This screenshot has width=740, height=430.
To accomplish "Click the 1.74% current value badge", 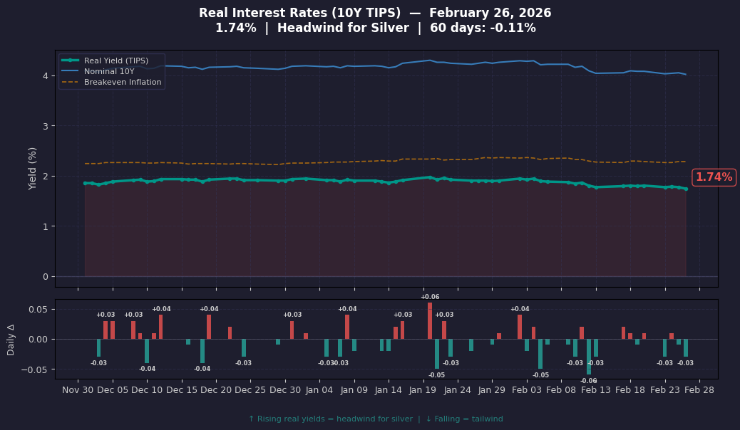I will coord(714,177).
